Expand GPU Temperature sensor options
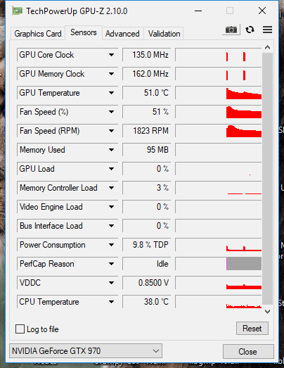This screenshot has width=284, height=368. pyautogui.click(x=111, y=93)
